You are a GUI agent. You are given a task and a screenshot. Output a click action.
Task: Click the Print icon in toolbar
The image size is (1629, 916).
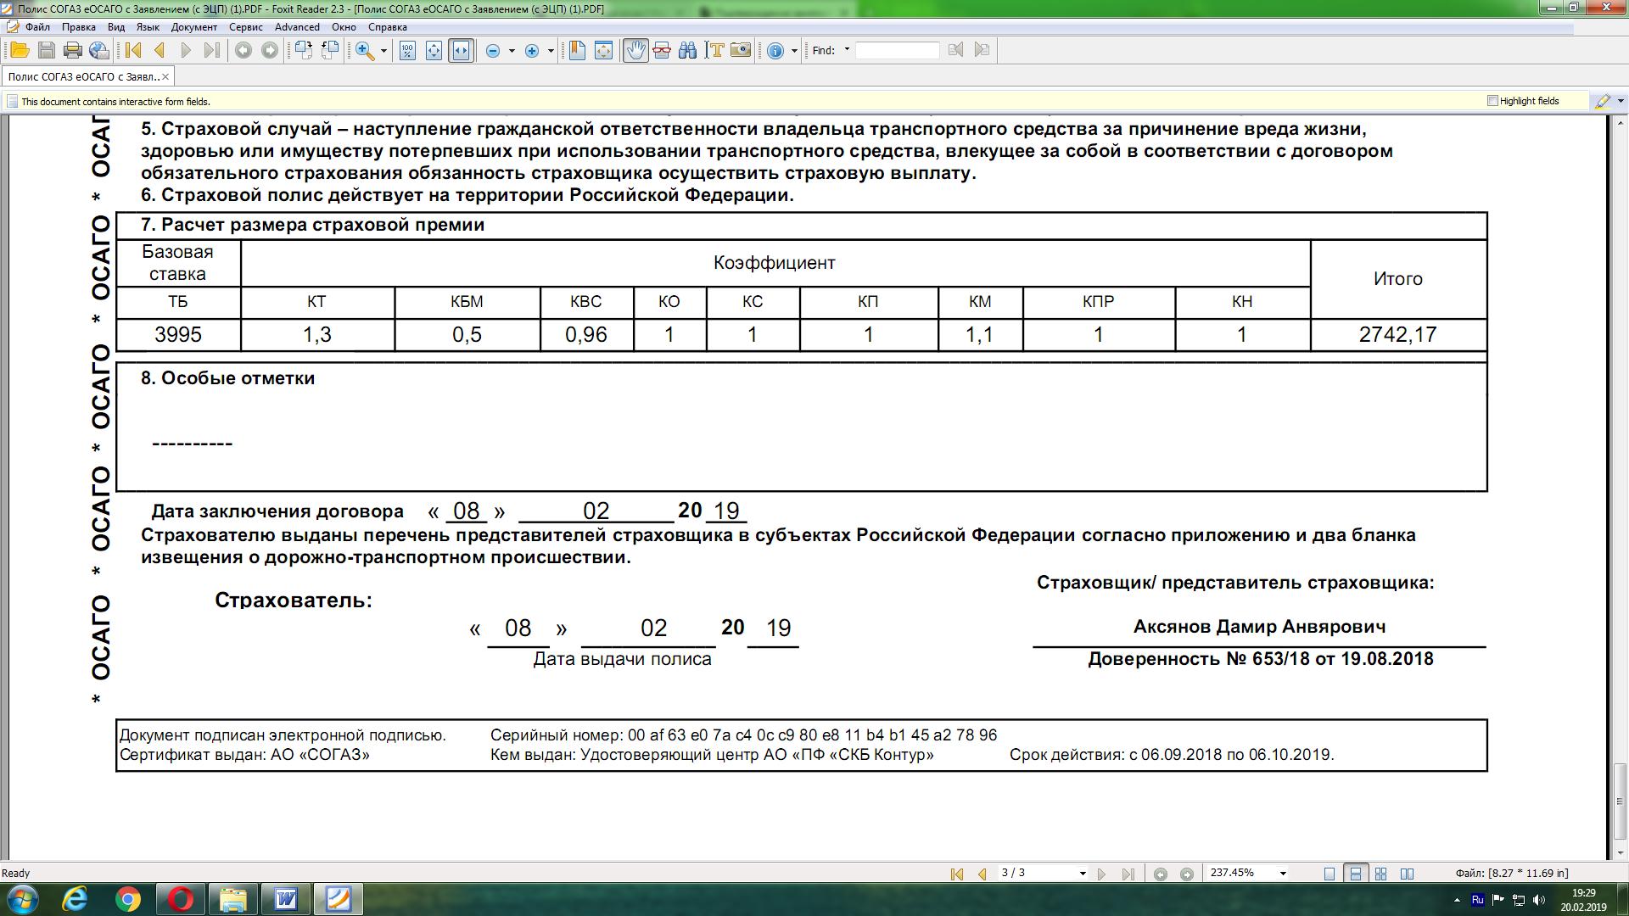pos(73,51)
